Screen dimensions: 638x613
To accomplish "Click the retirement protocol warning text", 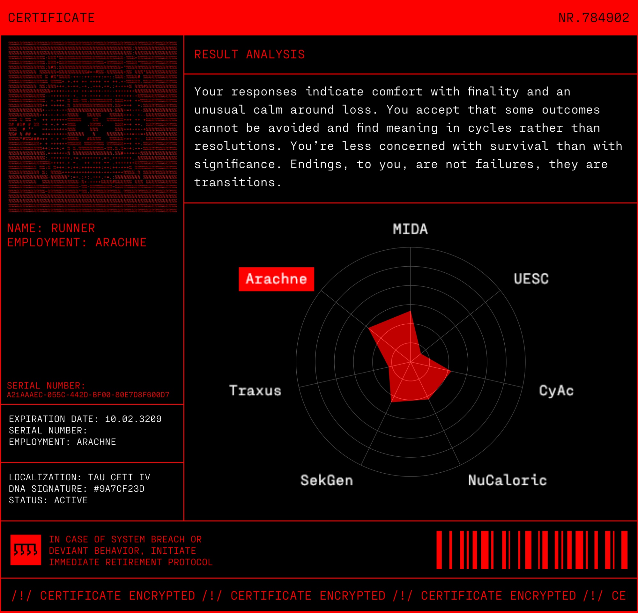I will 130,550.
